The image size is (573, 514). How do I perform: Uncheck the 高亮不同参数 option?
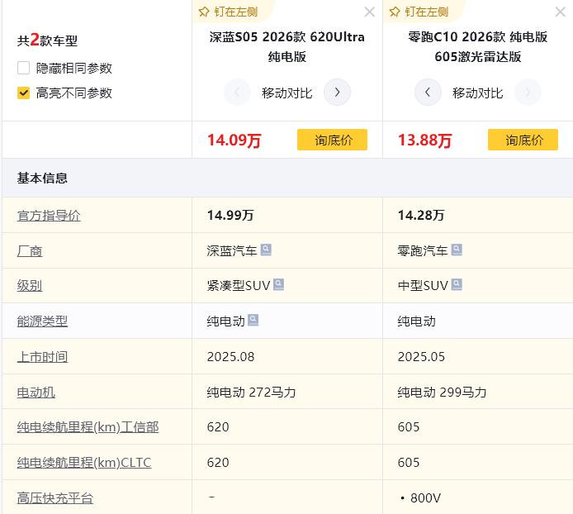point(24,93)
